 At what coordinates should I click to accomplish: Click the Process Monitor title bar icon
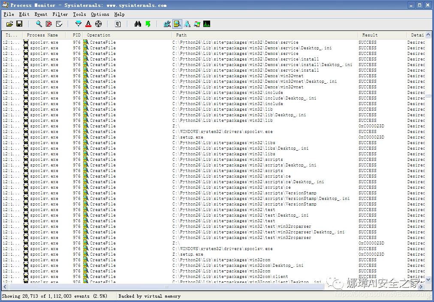5,5
